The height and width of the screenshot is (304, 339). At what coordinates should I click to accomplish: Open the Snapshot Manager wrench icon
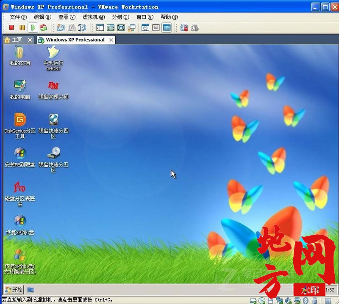[82, 27]
